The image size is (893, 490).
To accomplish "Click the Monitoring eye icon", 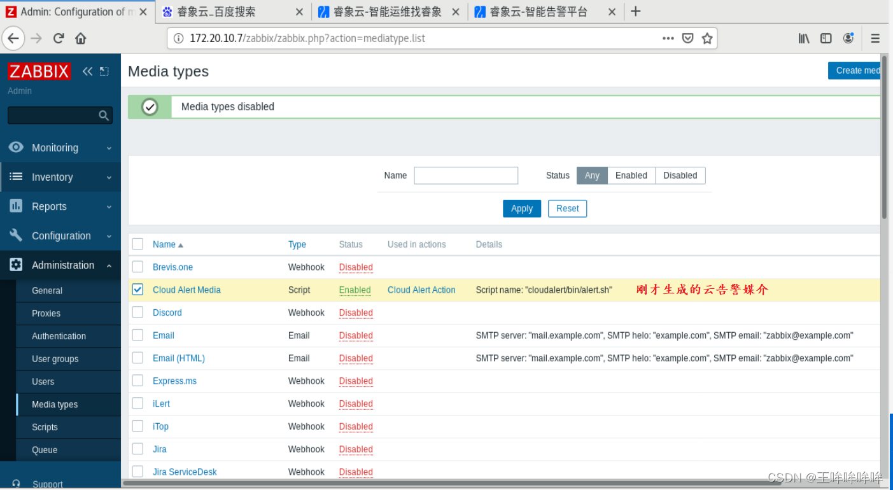I will pos(16,147).
